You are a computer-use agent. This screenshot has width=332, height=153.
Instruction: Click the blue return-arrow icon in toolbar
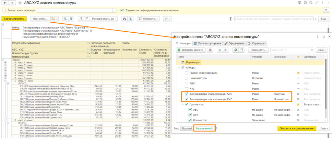[167, 19]
